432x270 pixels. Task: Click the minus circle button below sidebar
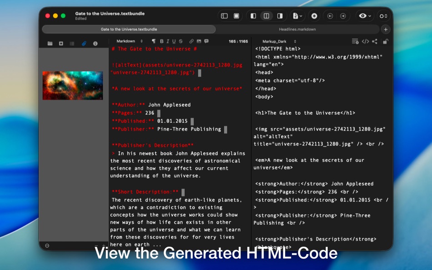pyautogui.click(x=47, y=245)
